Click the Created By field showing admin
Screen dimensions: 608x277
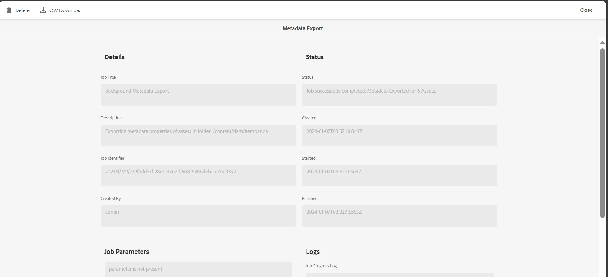coord(198,216)
